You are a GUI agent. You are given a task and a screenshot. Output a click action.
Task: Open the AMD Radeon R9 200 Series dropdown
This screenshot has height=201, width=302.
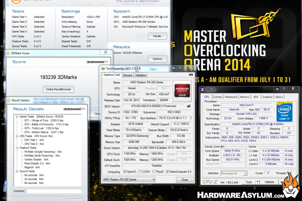pos(129,179)
